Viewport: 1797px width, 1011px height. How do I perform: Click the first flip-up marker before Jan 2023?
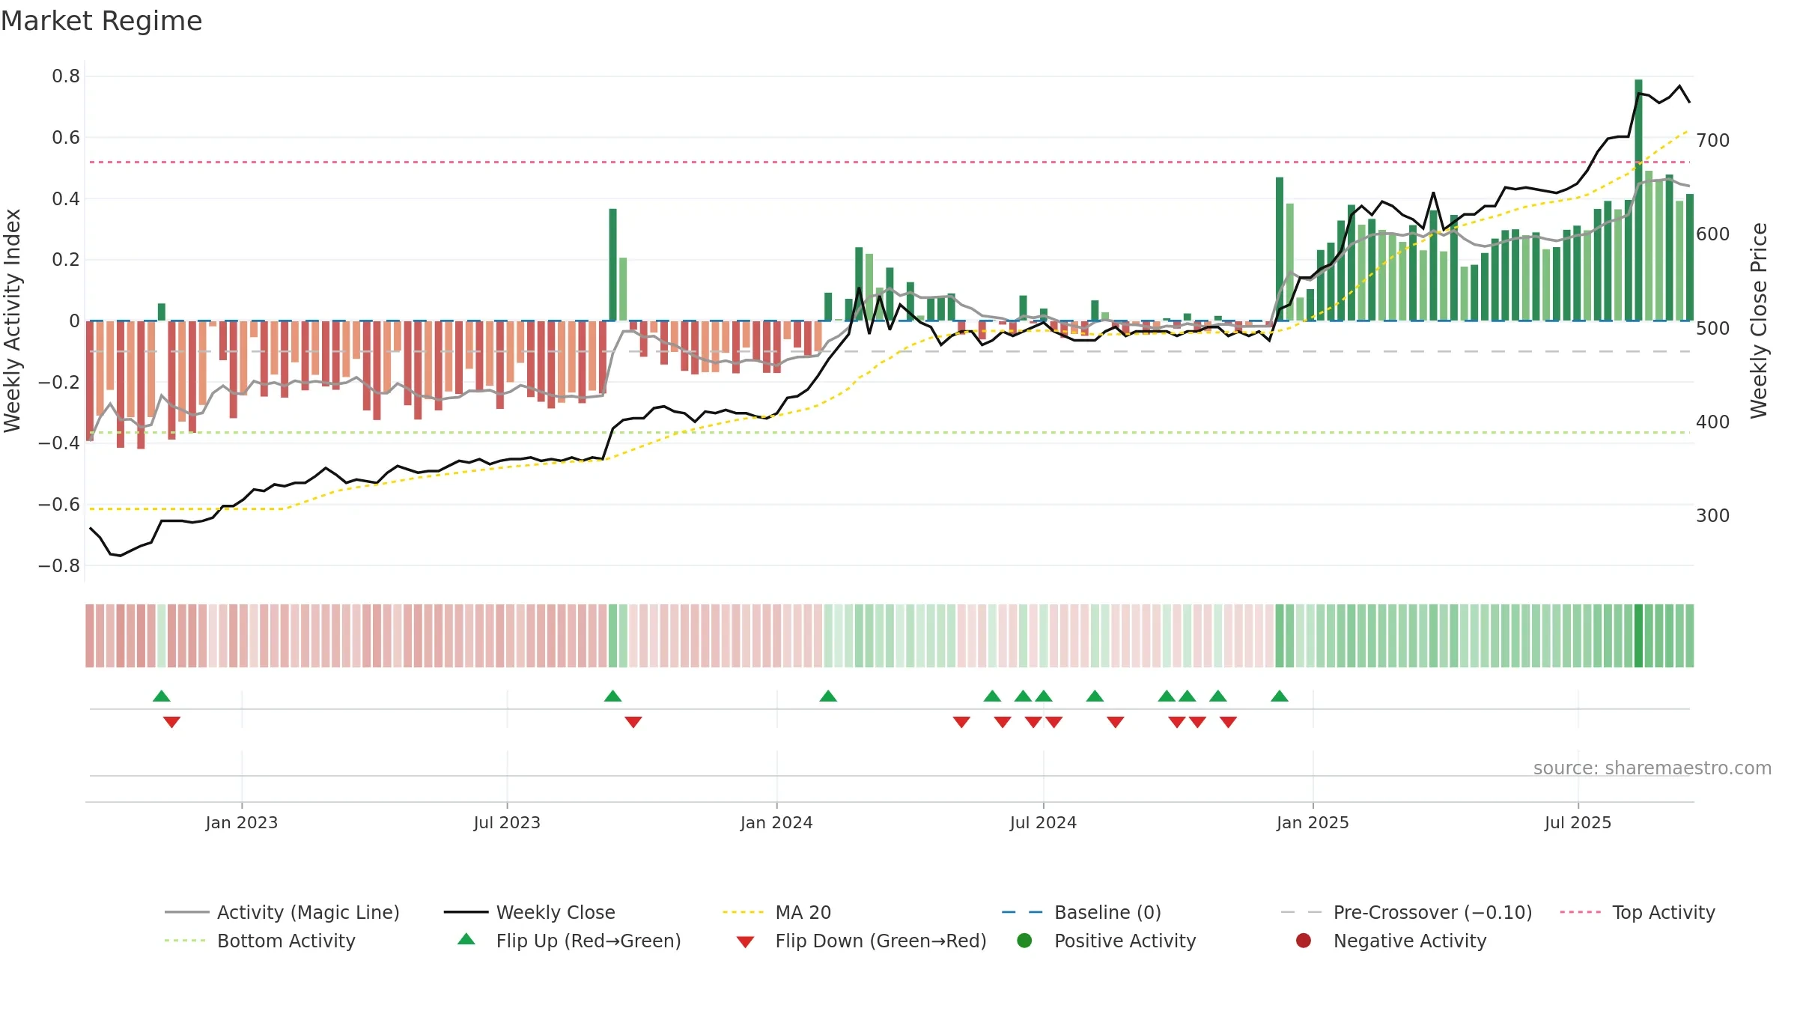point(162,696)
